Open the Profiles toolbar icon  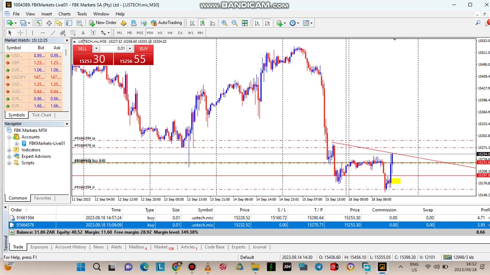[24, 23]
